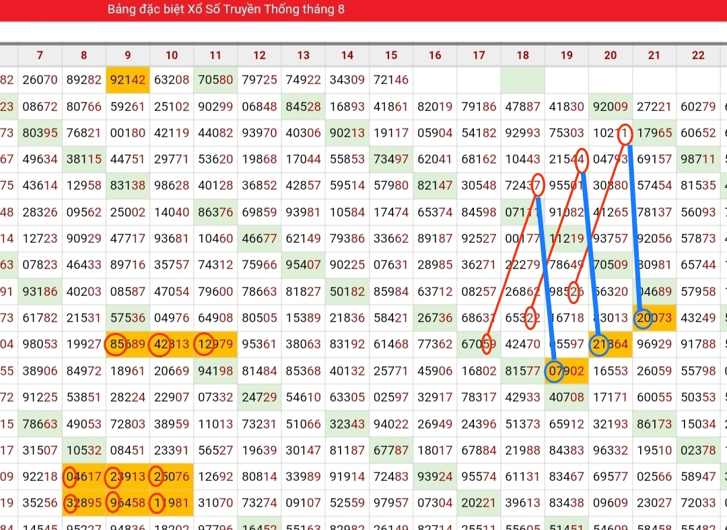727x530 pixels.
Task: Select the orange cell 96458
Action: click(128, 503)
